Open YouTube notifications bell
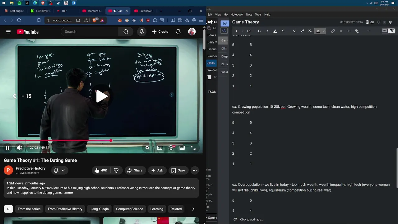This screenshot has height=224, width=398. pos(178,32)
